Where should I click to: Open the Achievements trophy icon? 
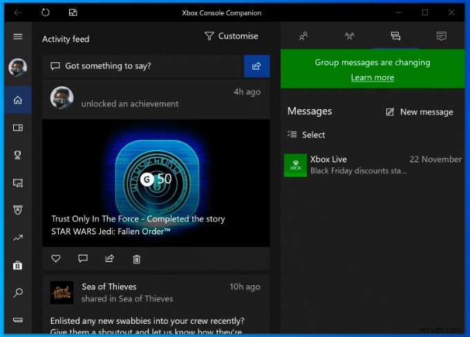18,155
